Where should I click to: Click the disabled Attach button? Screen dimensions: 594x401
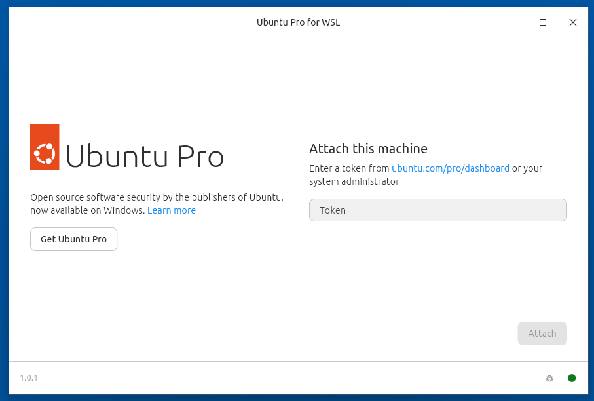[x=542, y=334]
